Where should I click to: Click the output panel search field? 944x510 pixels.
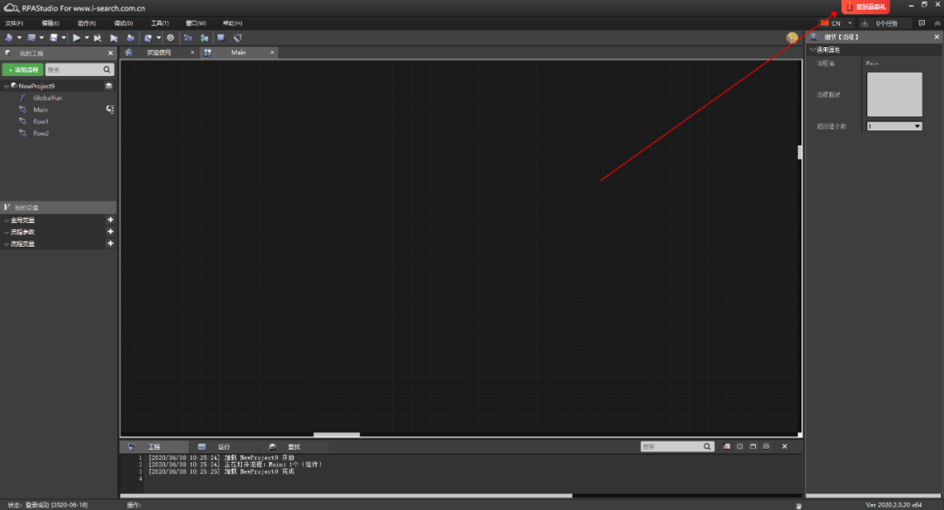tap(671, 446)
